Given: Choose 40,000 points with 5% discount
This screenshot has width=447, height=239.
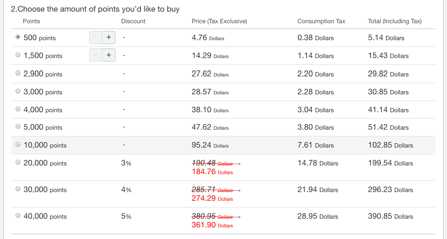Looking at the screenshot, I should [18, 215].
